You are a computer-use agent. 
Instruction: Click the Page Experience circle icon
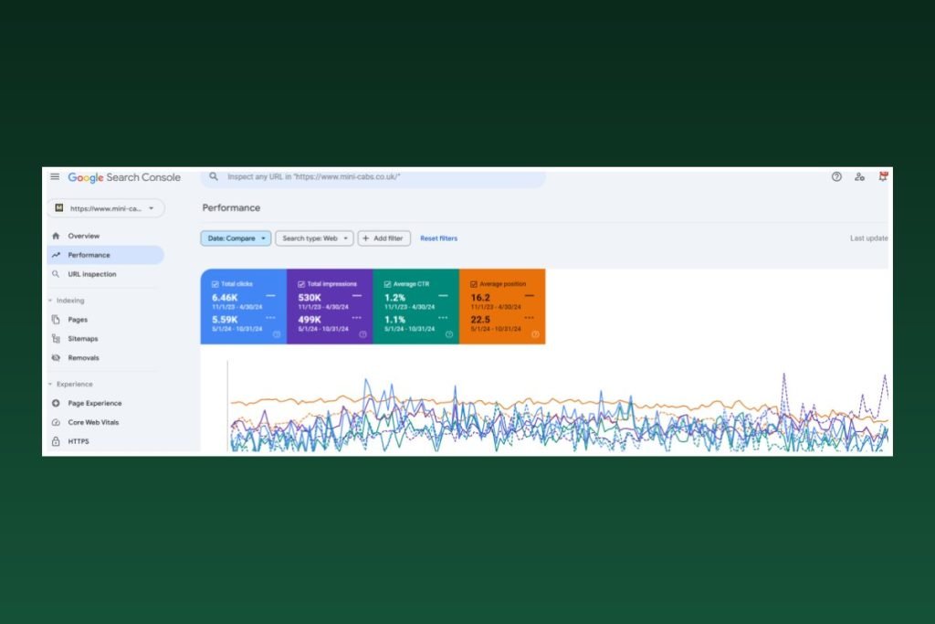pos(56,403)
